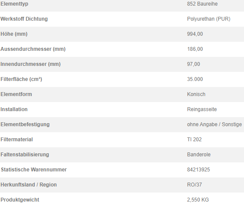
Task: Select the Reingasseite installation value
Action: [x=202, y=109]
